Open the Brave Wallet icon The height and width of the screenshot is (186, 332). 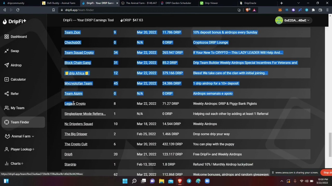320,10
